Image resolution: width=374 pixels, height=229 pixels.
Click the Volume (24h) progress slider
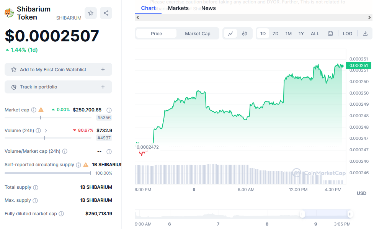pyautogui.click(x=48, y=138)
